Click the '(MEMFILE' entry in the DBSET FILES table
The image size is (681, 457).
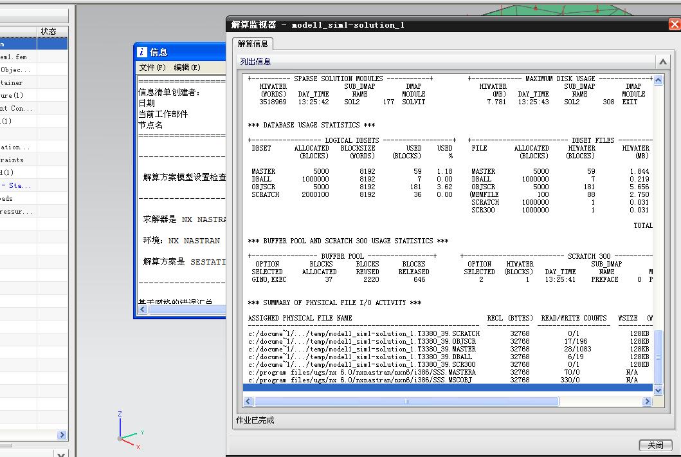(484, 195)
